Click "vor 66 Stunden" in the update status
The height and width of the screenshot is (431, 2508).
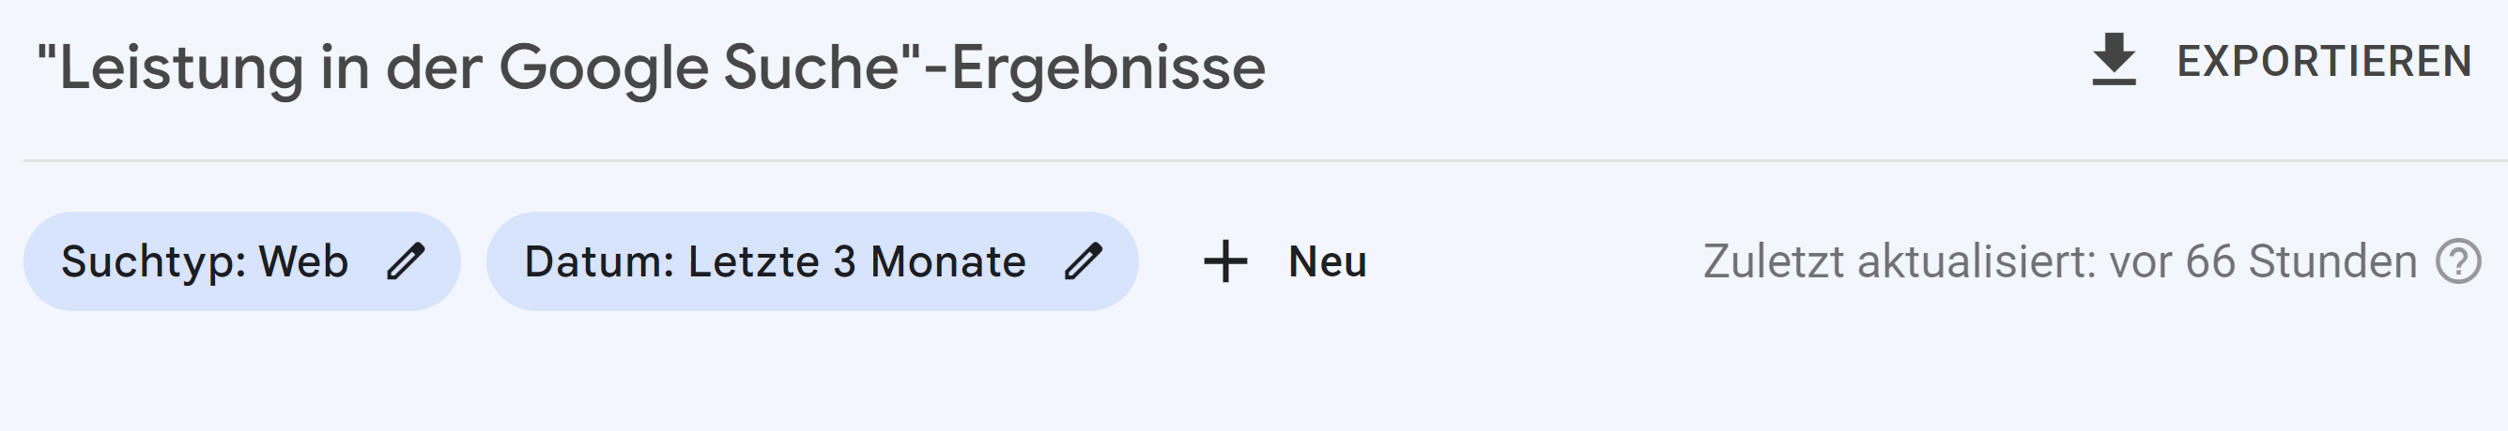[2262, 262]
